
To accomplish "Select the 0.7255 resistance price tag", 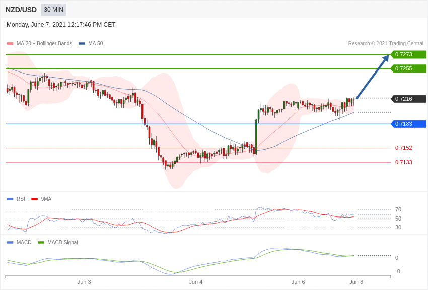I will pyautogui.click(x=409, y=68).
